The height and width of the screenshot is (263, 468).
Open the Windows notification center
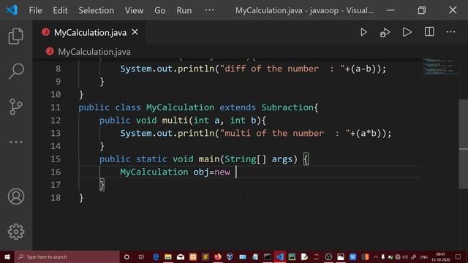point(458,256)
